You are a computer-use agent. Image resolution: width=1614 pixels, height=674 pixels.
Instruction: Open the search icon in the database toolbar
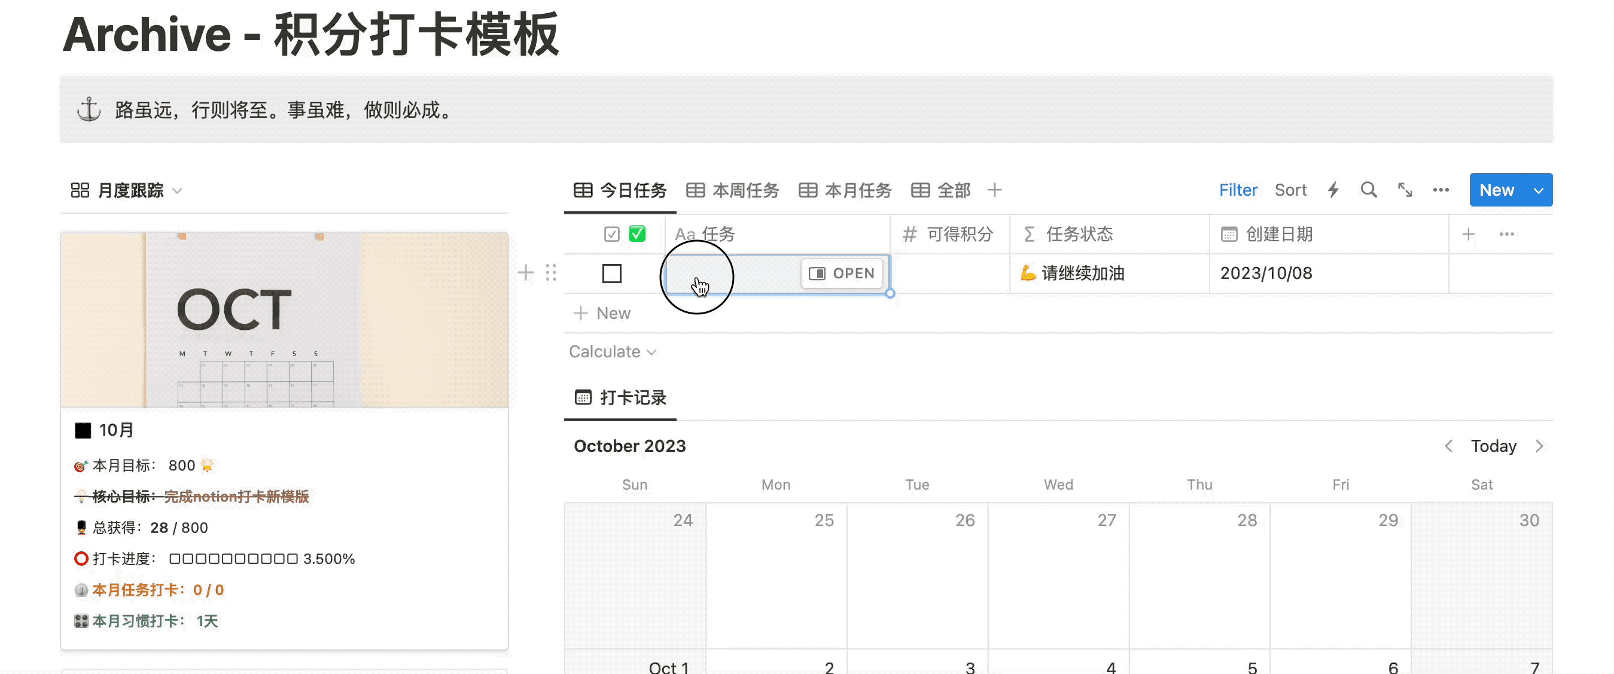tap(1368, 190)
